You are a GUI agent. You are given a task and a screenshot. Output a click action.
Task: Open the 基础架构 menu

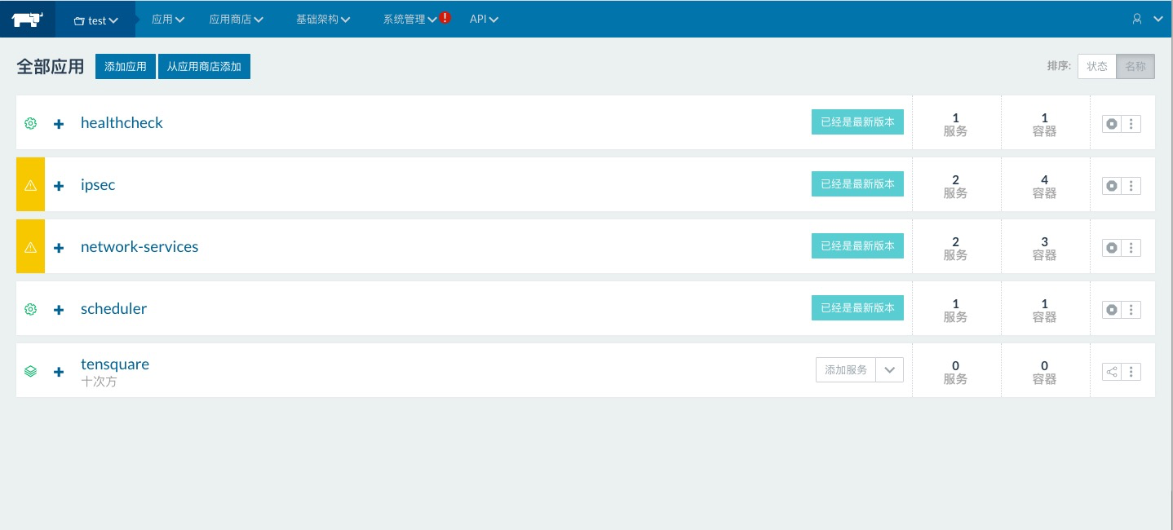point(323,20)
